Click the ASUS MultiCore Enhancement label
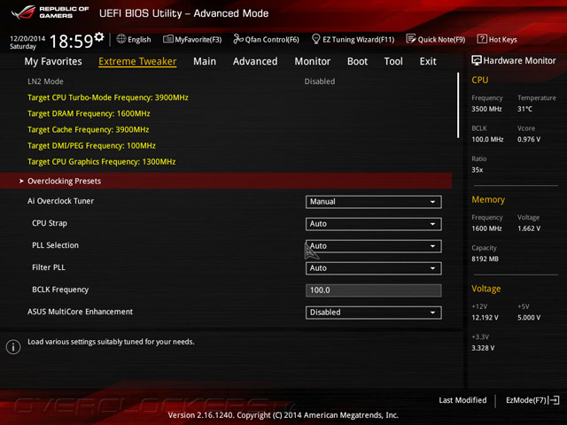 tap(80, 312)
